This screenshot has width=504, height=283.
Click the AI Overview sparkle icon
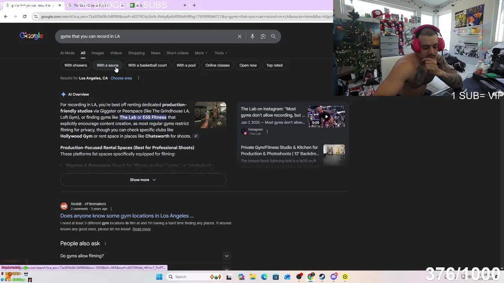pyautogui.click(x=63, y=94)
